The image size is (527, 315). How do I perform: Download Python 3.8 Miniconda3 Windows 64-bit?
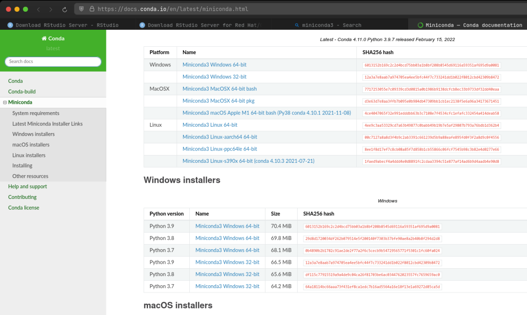[227, 238]
